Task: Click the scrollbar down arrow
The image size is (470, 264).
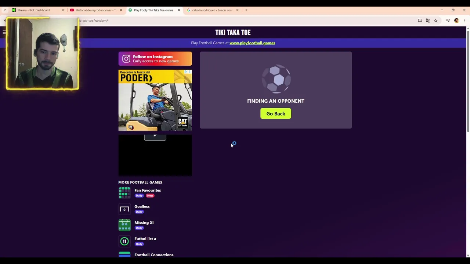Action: (x=468, y=255)
